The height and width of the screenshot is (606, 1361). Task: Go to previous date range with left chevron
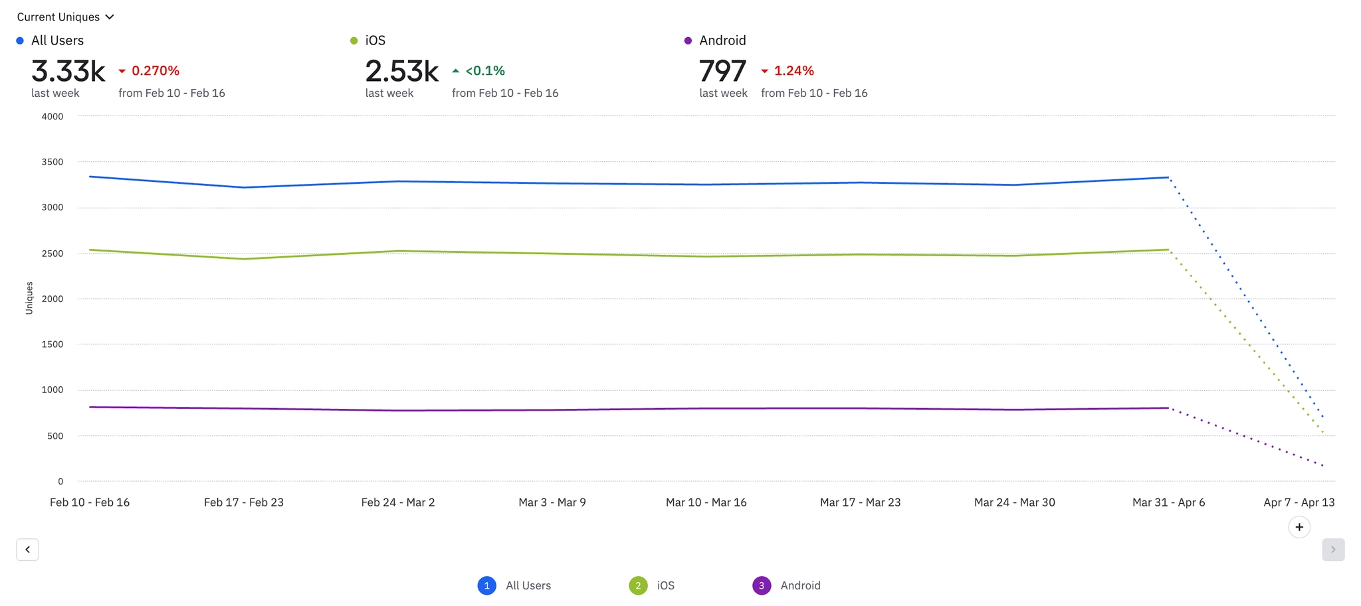[x=27, y=550]
